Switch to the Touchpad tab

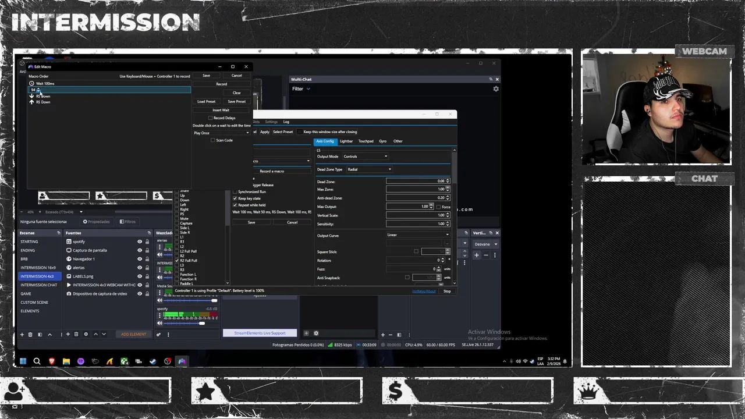(x=366, y=141)
